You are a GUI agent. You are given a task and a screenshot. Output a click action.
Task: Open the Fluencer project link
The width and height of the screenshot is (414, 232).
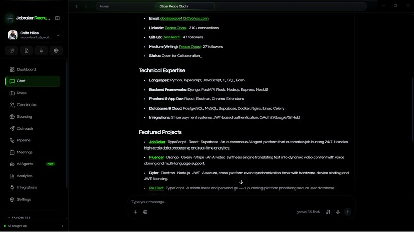click(x=156, y=157)
